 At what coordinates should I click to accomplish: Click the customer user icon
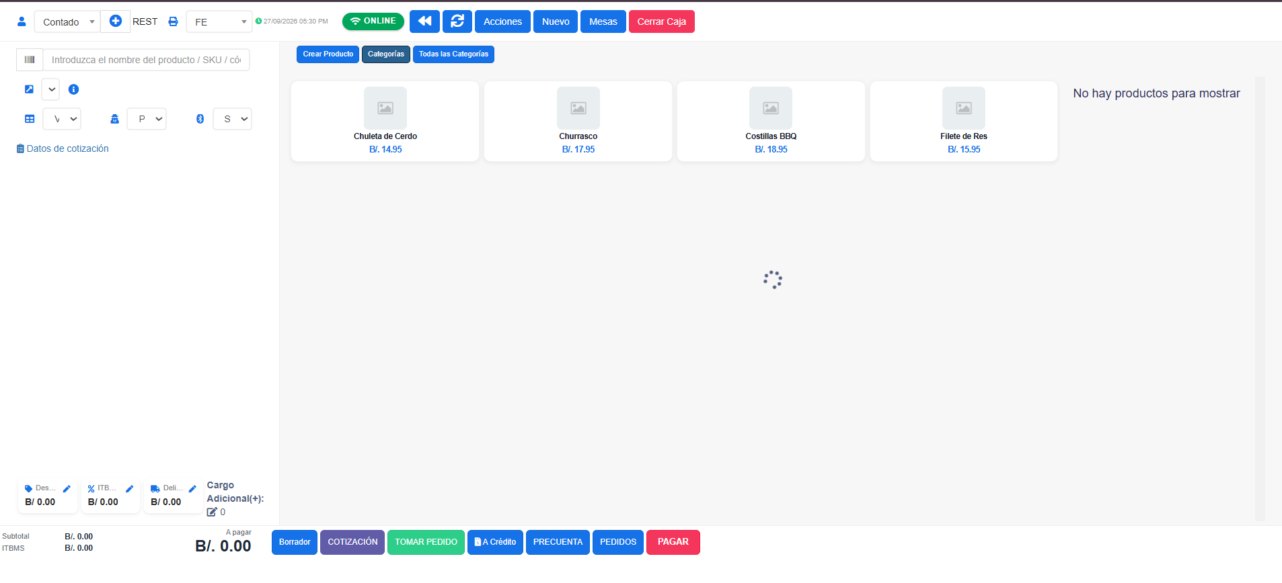pos(22,21)
